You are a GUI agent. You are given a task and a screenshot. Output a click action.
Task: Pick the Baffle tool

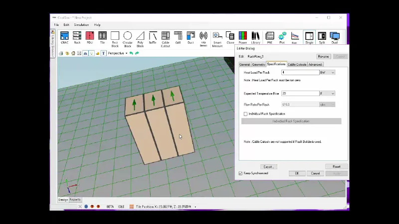click(x=153, y=38)
